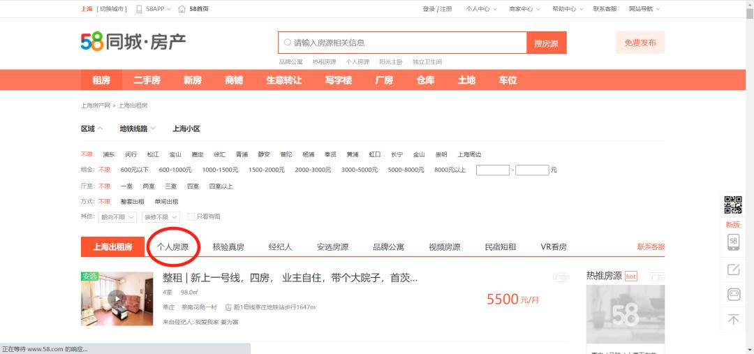The image size is (754, 354).
Task: Filter by 单间出租 method
Action: 166,202
